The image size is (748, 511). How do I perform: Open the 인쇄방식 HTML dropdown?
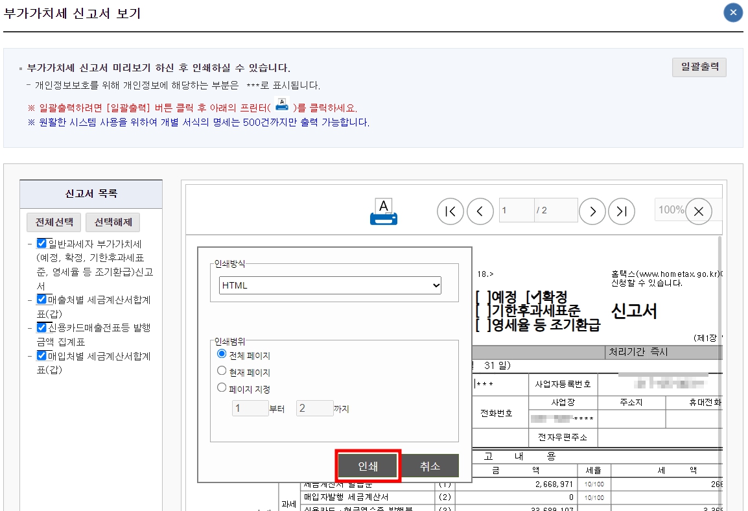[331, 285]
